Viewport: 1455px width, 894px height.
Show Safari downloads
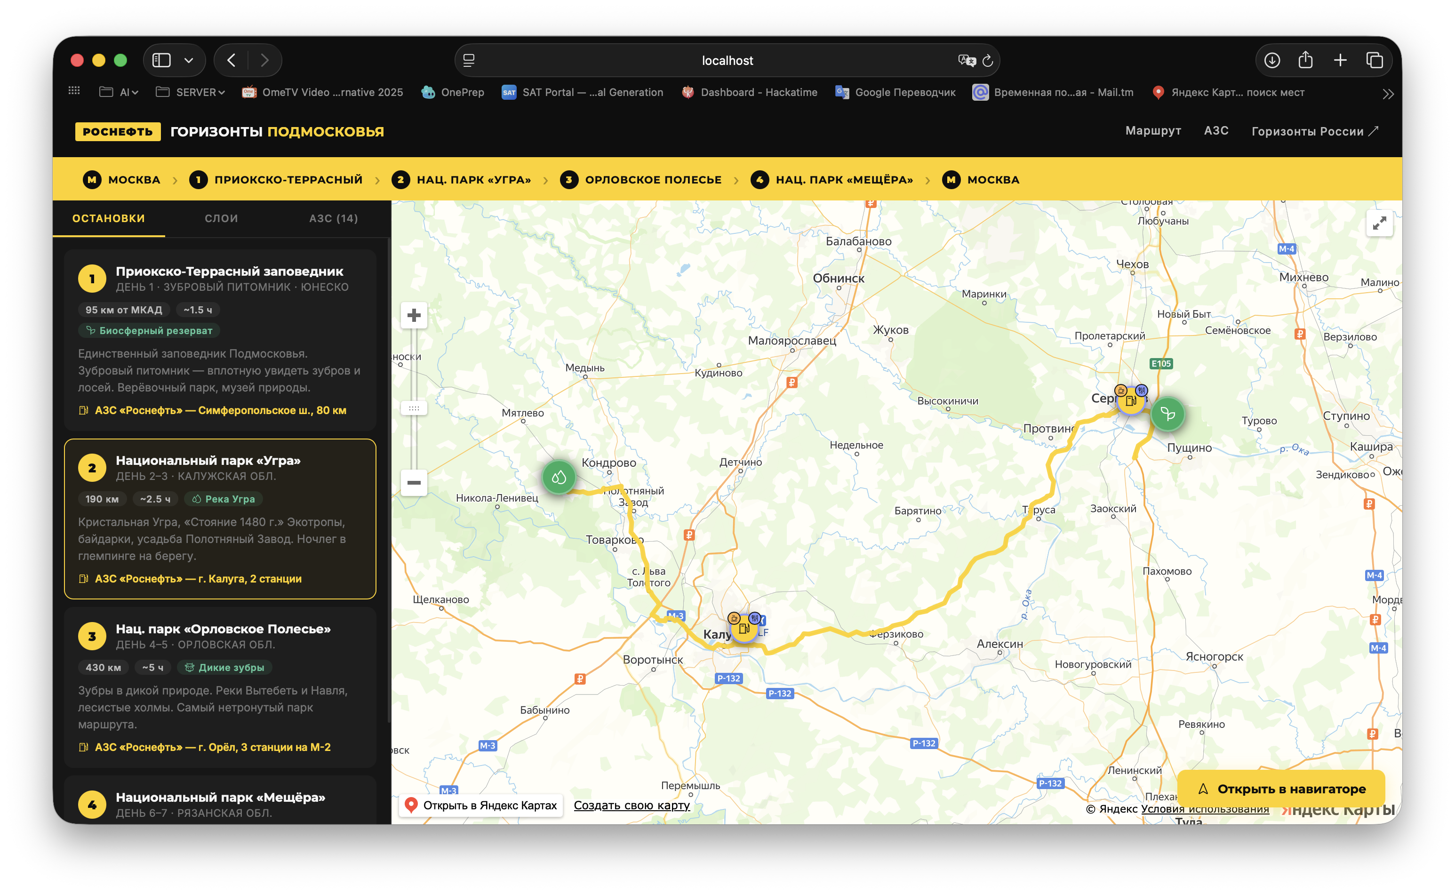[x=1272, y=60]
